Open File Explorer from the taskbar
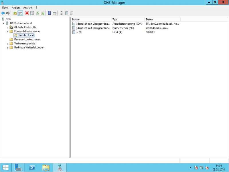This screenshot has width=229, height=172. pyautogui.click(x=46, y=167)
